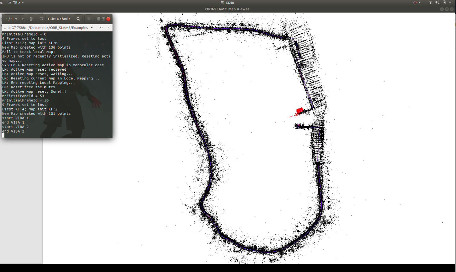Open the input method 中 indicator
The width and height of the screenshot is (456, 272).
point(417,3)
